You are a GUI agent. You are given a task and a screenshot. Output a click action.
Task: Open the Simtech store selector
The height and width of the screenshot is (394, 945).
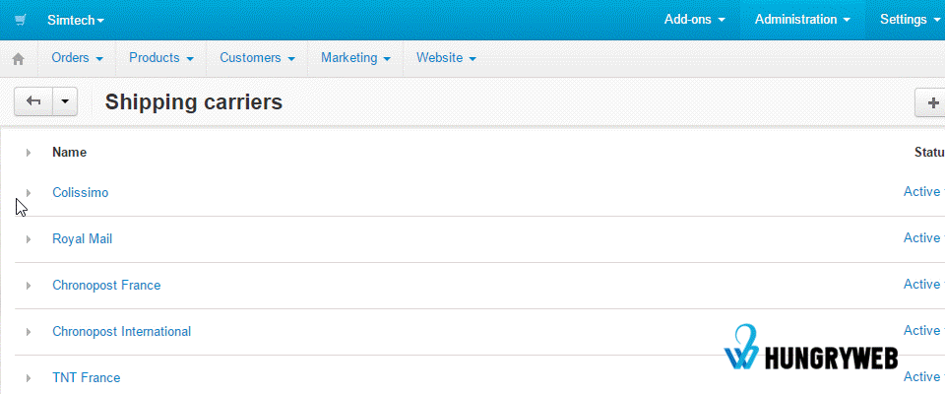76,20
